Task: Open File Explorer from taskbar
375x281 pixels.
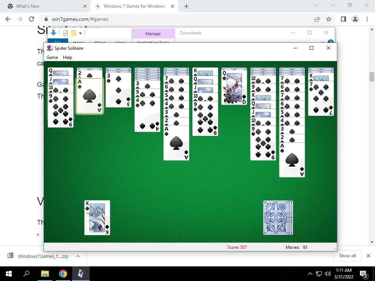Action: click(x=45, y=274)
